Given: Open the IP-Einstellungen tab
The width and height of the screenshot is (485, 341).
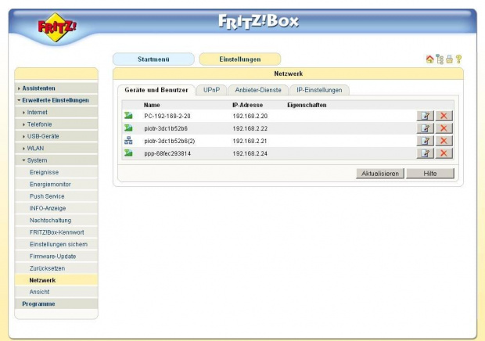Looking at the screenshot, I should [318, 90].
